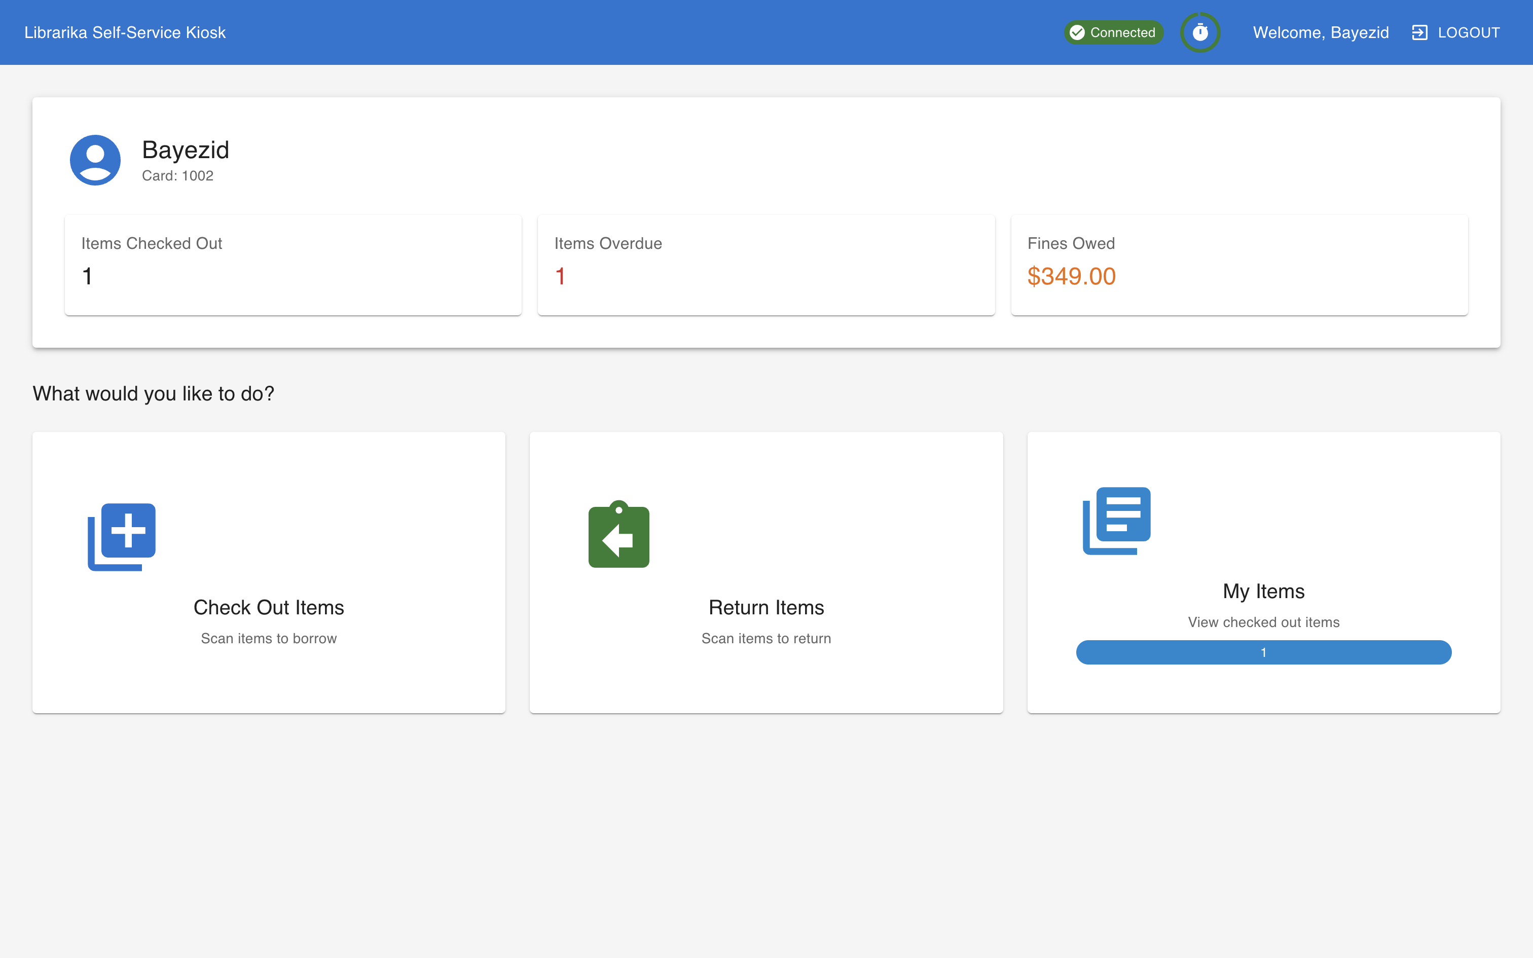The width and height of the screenshot is (1533, 958).
Task: Click the Card: 1002 label
Action: (178, 175)
